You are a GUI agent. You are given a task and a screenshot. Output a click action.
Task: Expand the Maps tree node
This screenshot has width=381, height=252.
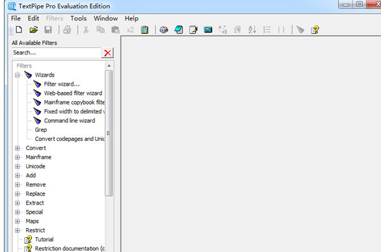point(18,221)
